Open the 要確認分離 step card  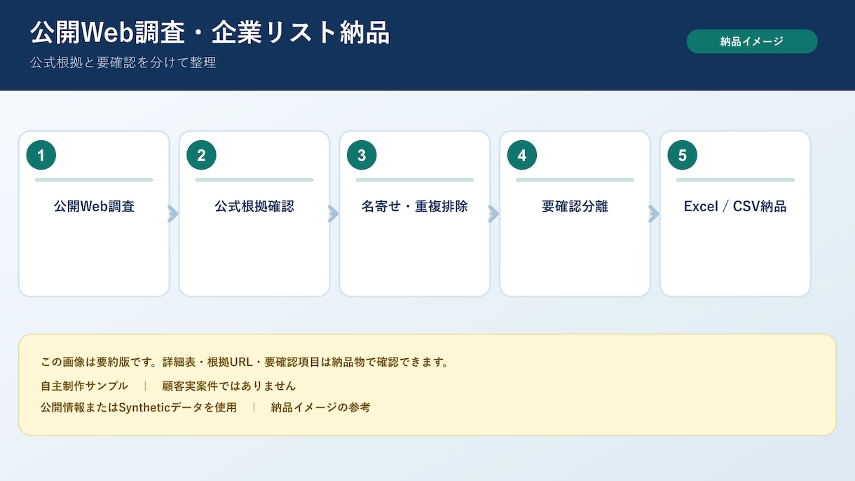575,214
